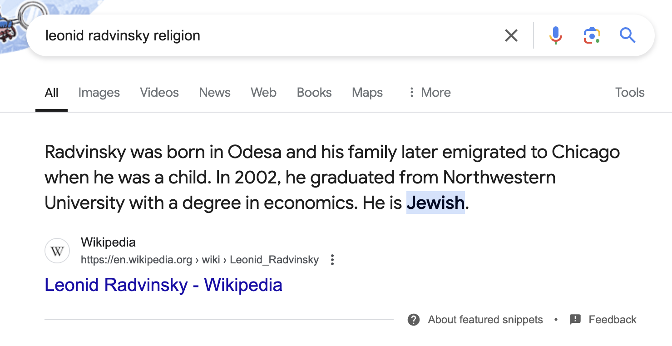This screenshot has width=672, height=346.
Task: Expand the More search filters menu
Action: click(429, 93)
